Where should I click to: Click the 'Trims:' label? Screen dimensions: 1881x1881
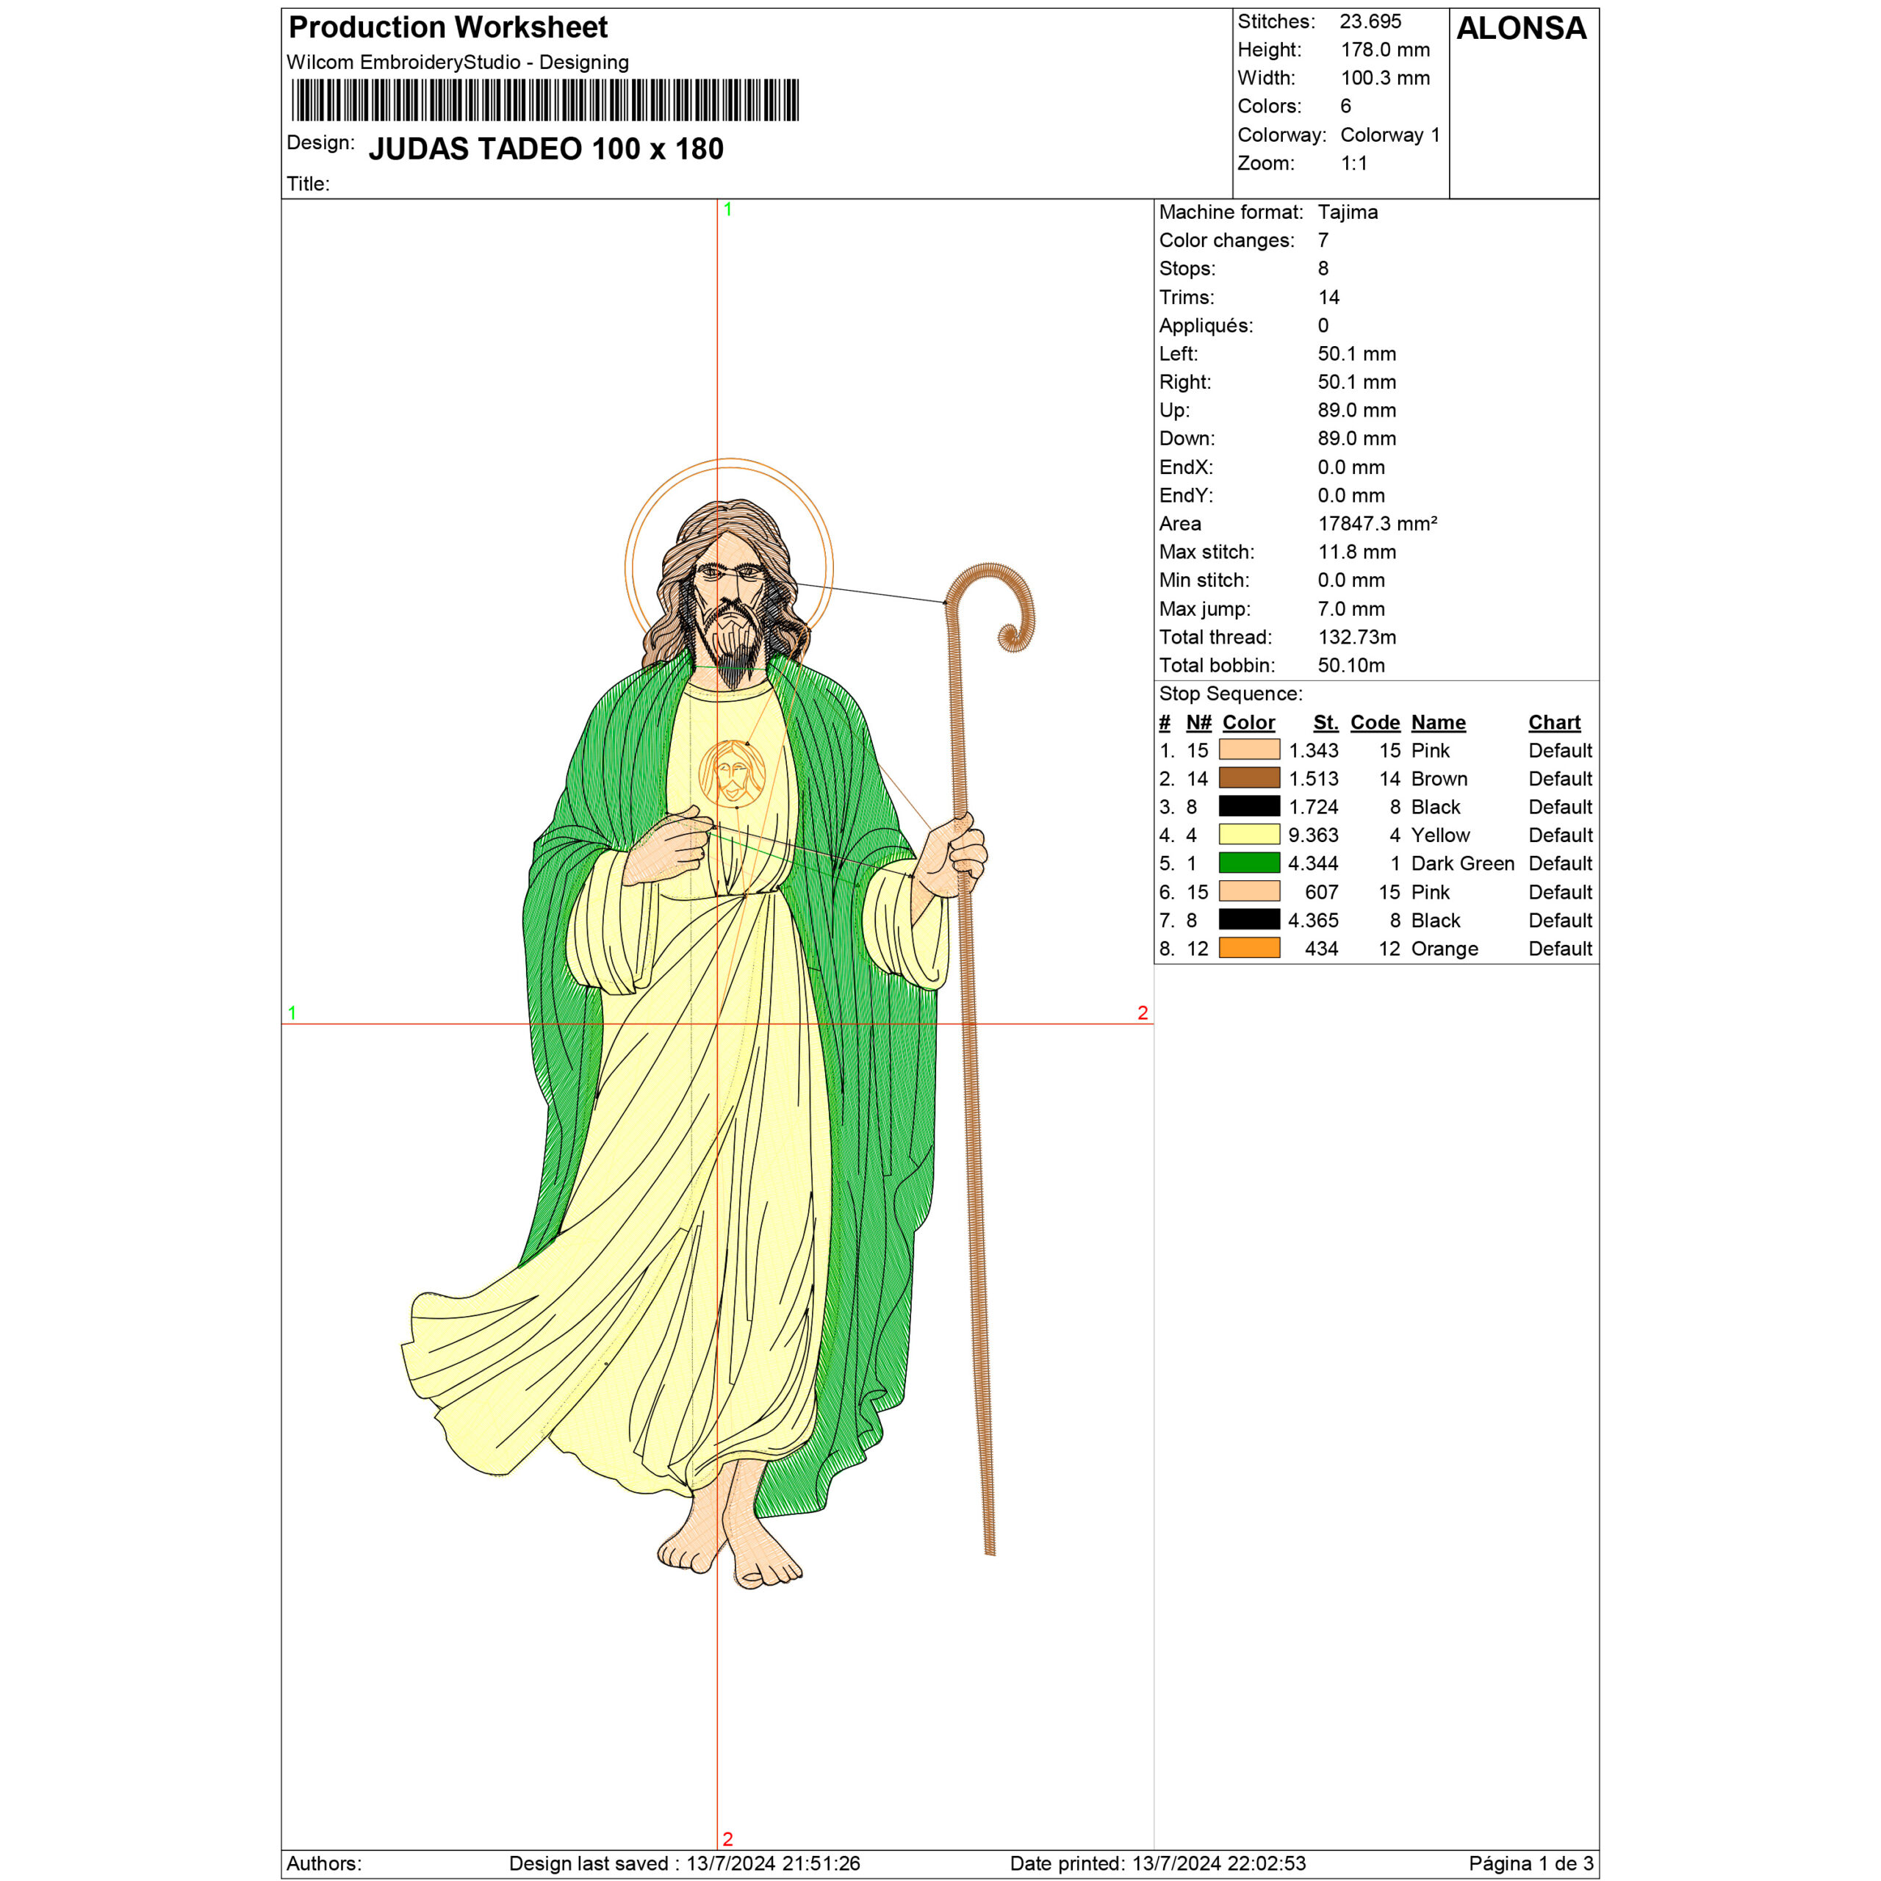tap(1187, 297)
